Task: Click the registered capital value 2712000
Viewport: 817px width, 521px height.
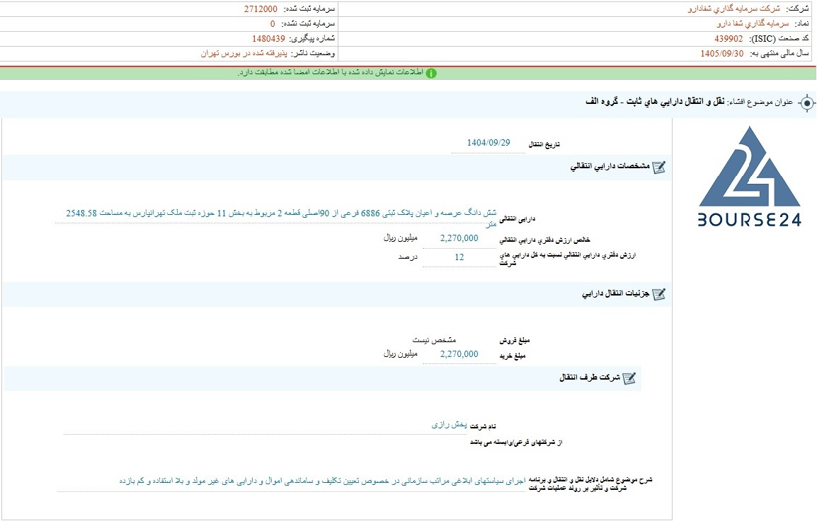Action: tap(261, 9)
